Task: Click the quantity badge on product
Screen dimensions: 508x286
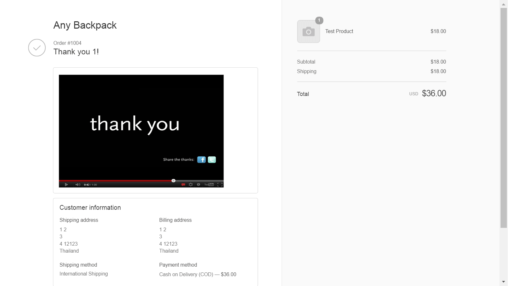Action: pyautogui.click(x=319, y=20)
